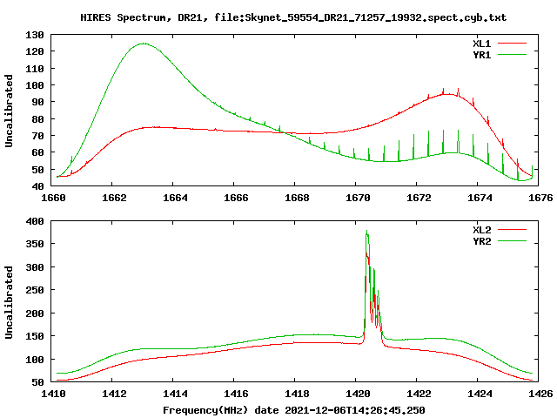Click the 1424 x-axis tick label

(480, 394)
